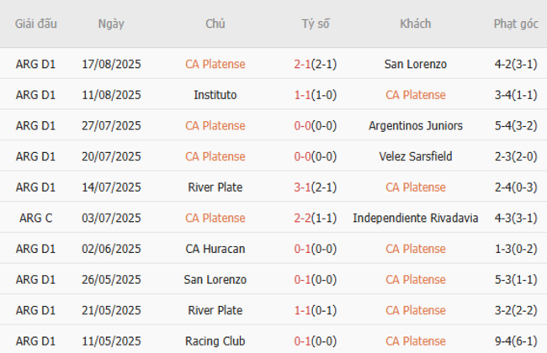The height and width of the screenshot is (353, 547).
Task: Click the "Phạt góc" column header
Action: click(516, 24)
